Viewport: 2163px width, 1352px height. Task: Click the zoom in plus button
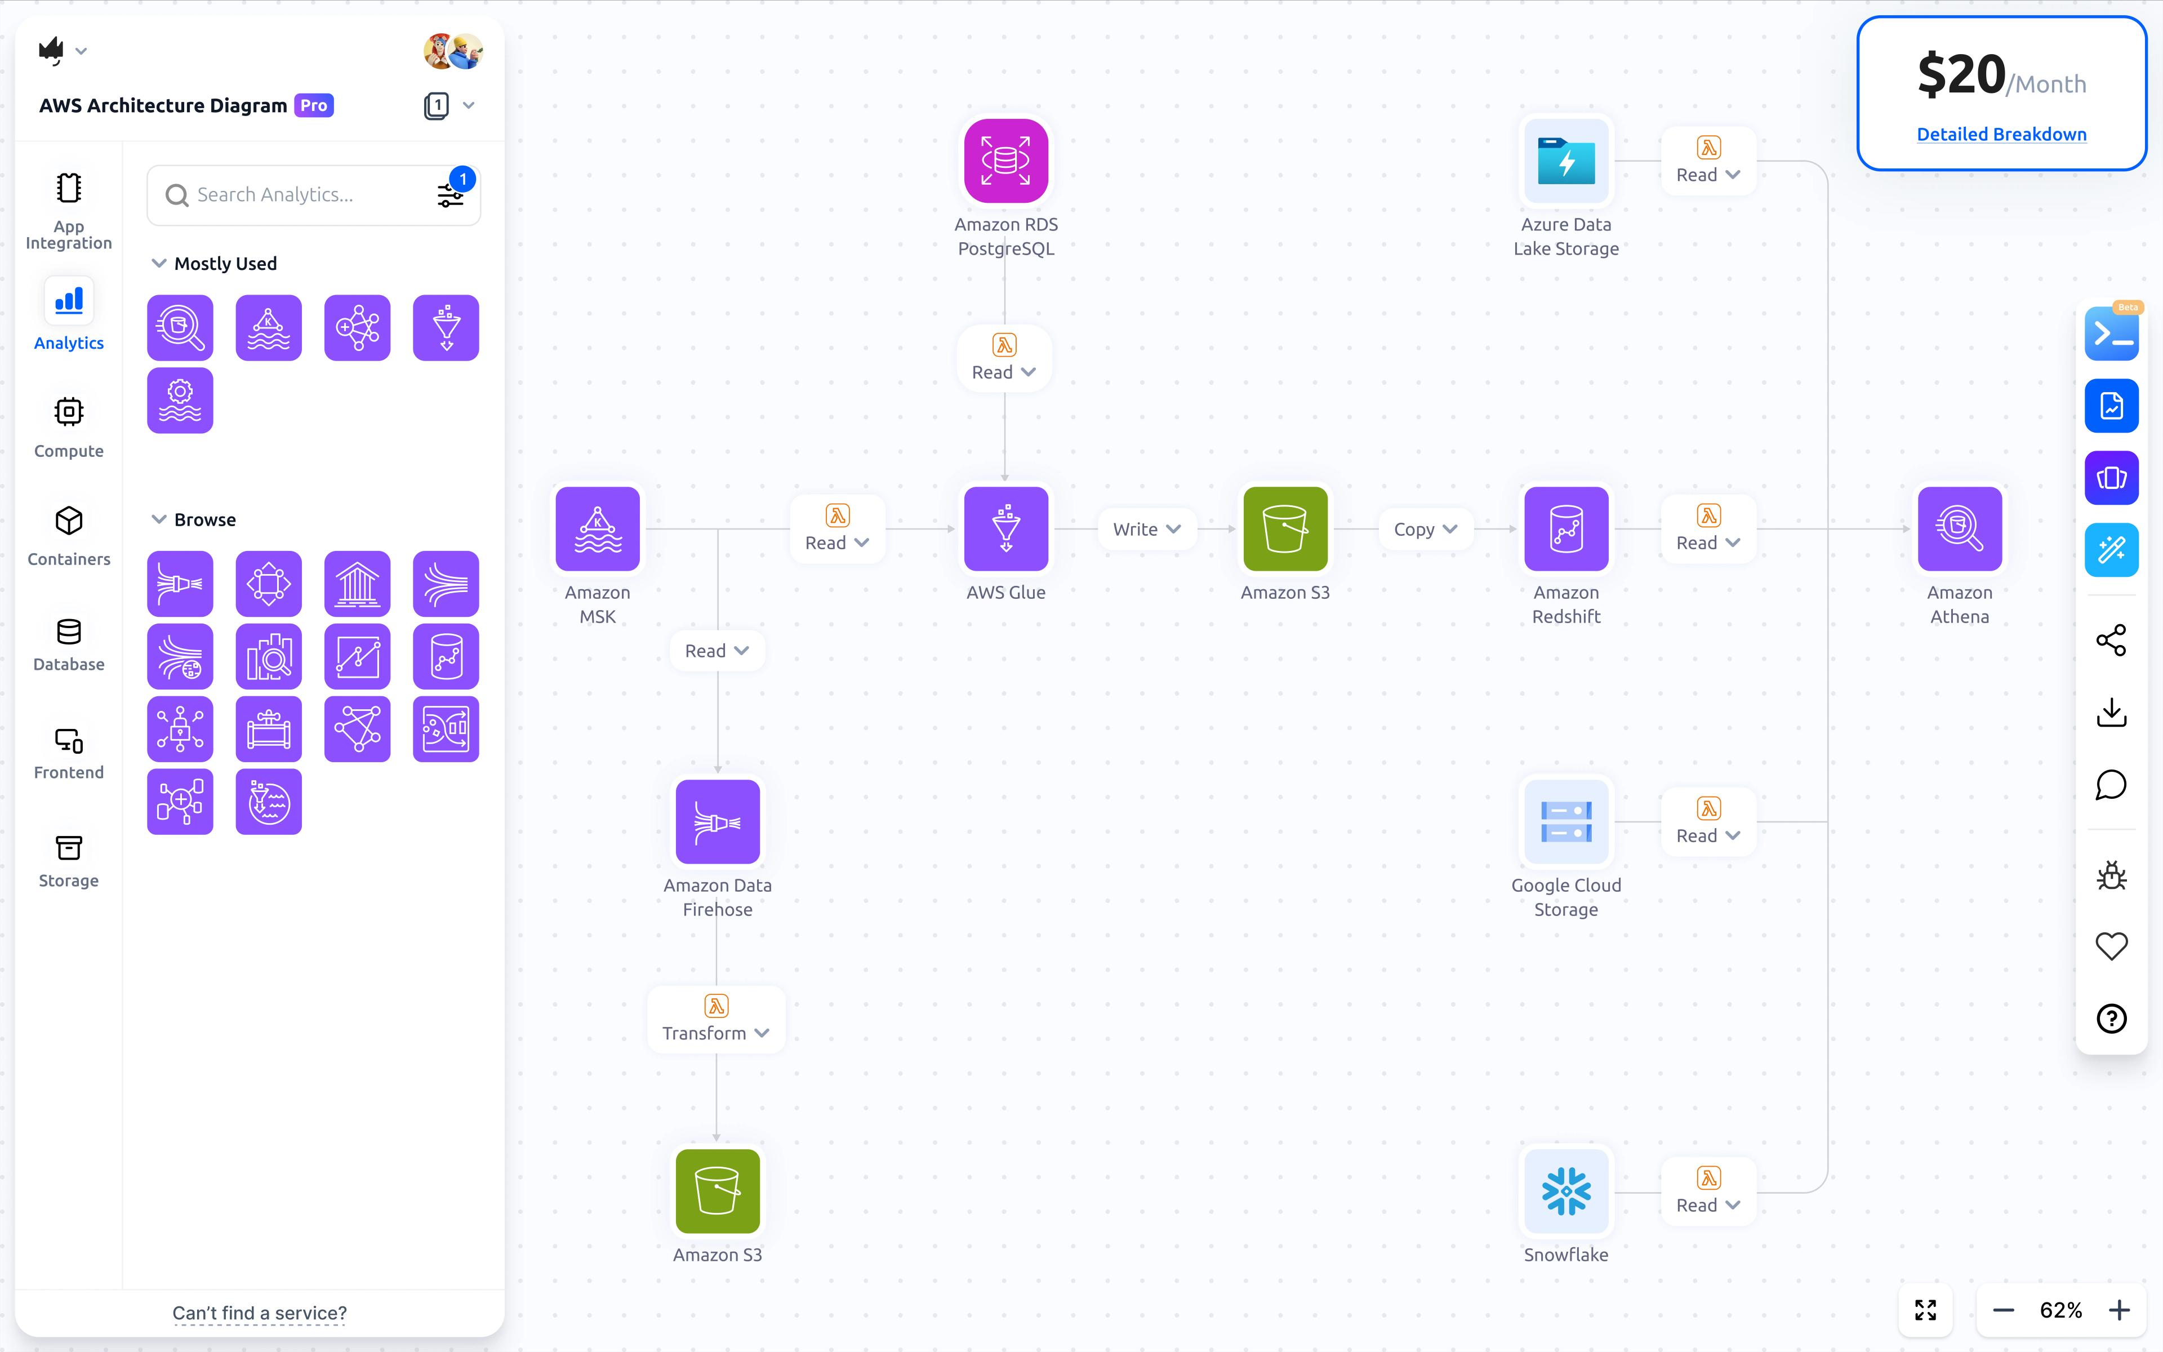coord(2119,1310)
